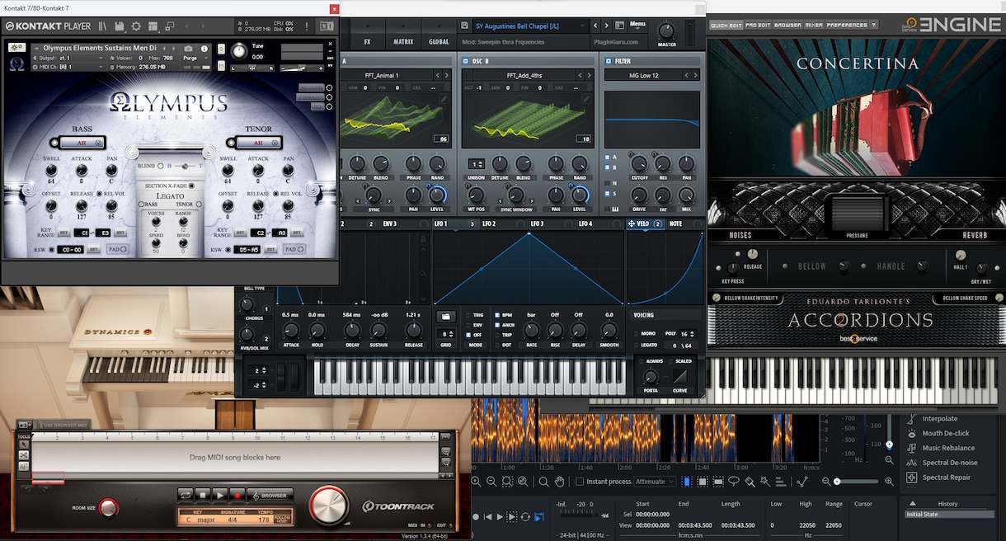Open Spectral Repair module in RX

(946, 477)
